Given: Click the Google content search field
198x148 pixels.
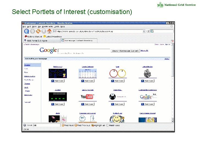Looking at the screenshot, I should tap(84, 51).
